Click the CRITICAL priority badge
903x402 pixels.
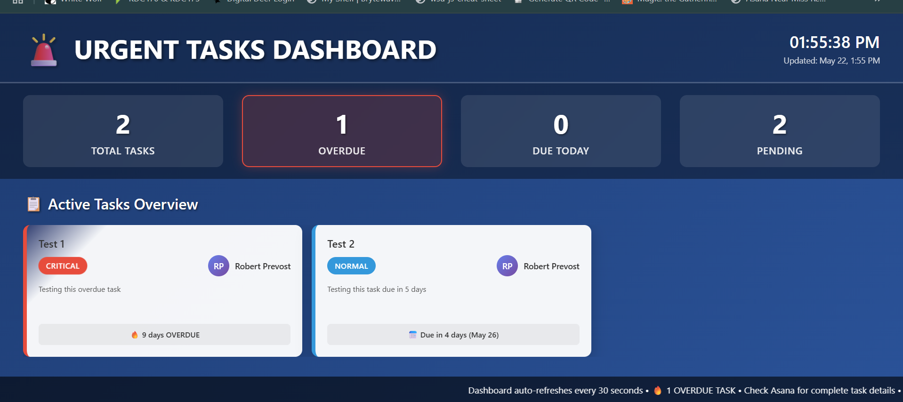[63, 266]
